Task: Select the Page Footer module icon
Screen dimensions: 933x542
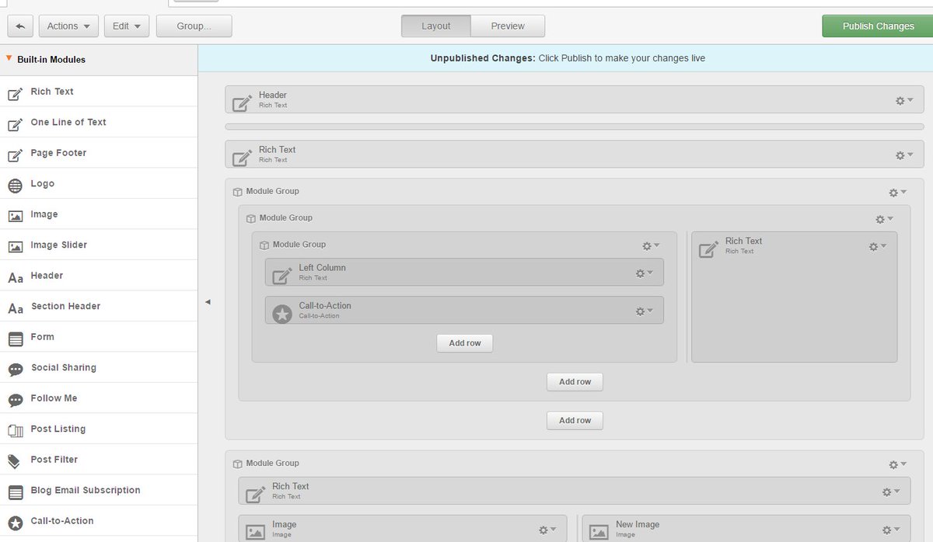Action: point(16,155)
